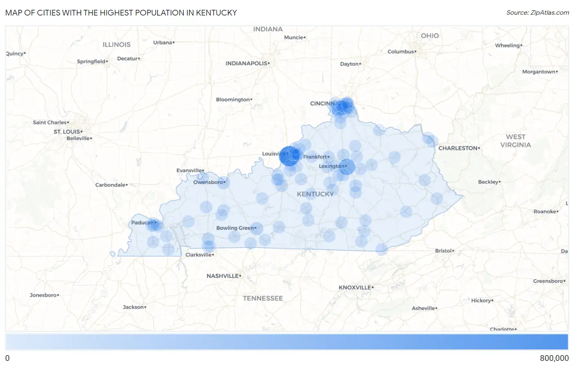This screenshot has width=574, height=367.
Task: Click the KNOXVILLE city label
Action: (x=355, y=287)
